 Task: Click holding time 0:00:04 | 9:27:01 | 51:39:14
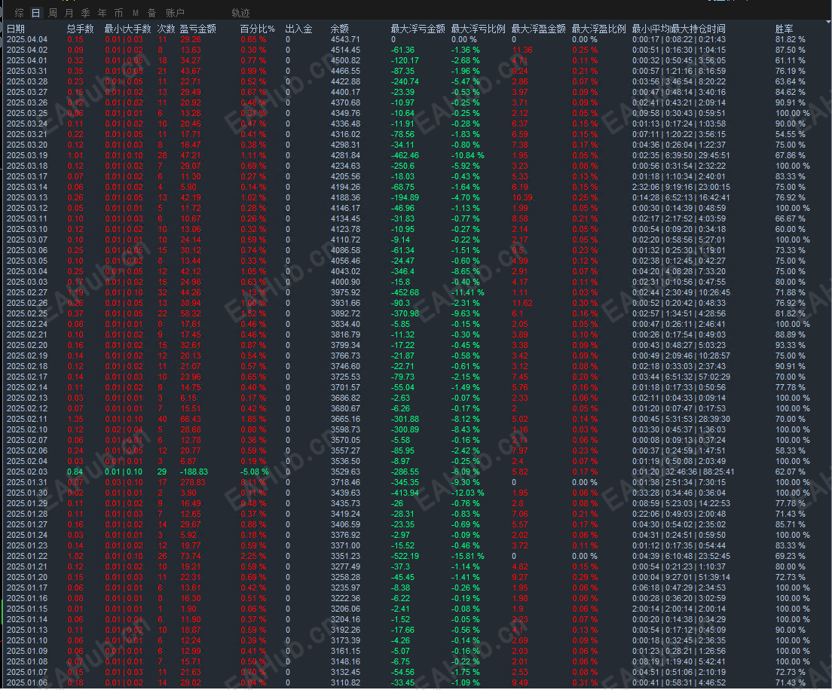pyautogui.click(x=681, y=577)
